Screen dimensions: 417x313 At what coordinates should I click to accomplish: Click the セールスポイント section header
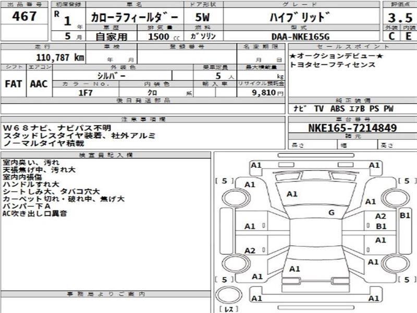[353, 46]
